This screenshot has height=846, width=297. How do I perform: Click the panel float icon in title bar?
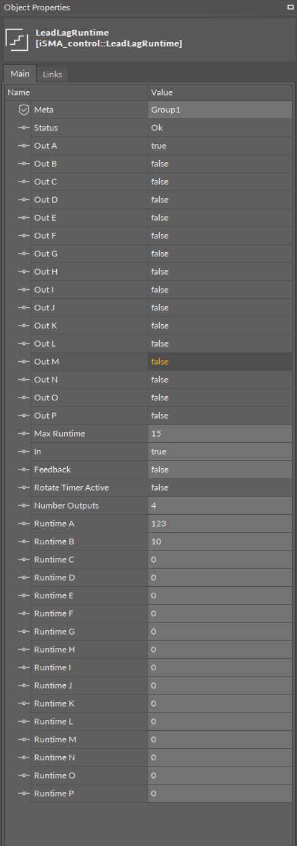coord(290,7)
